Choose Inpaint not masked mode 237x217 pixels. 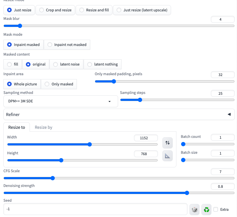click(67, 45)
